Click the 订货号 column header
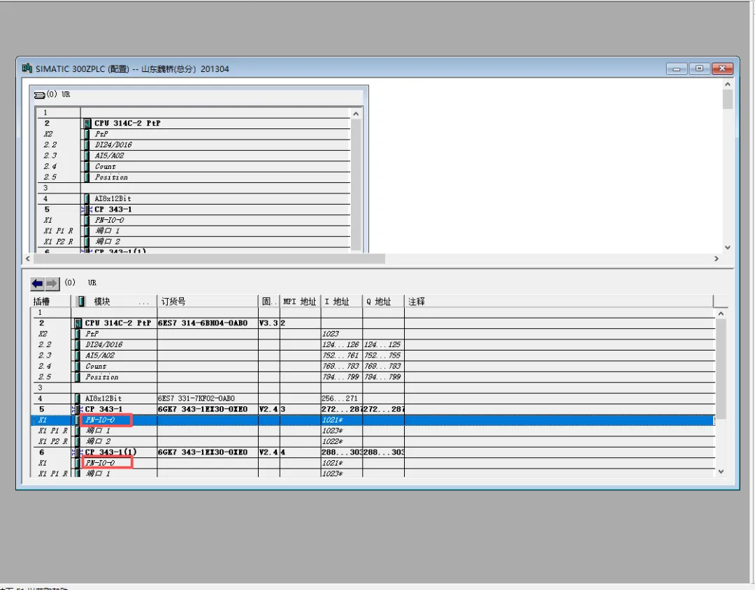Viewport: 755px width, 590px height. pos(208,302)
